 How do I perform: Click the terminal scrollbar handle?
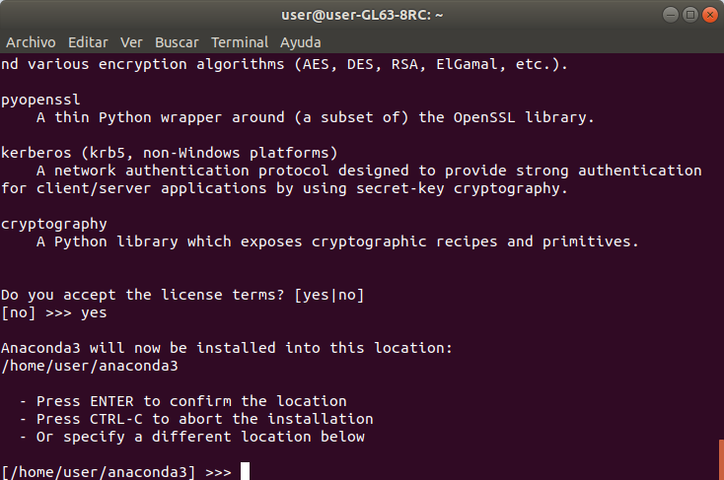[x=721, y=459]
